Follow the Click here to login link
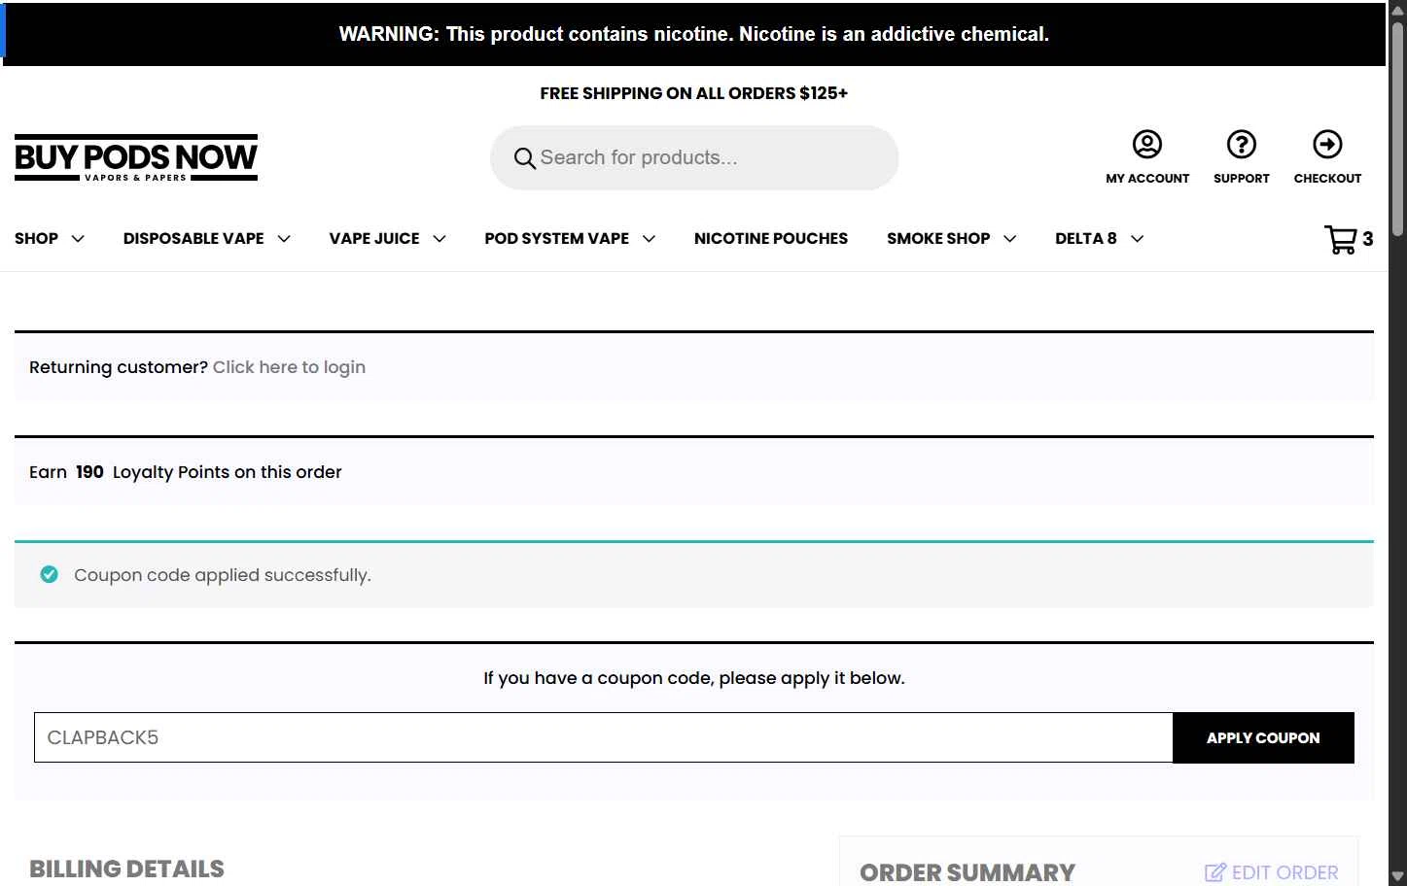The image size is (1407, 886). pyautogui.click(x=289, y=367)
